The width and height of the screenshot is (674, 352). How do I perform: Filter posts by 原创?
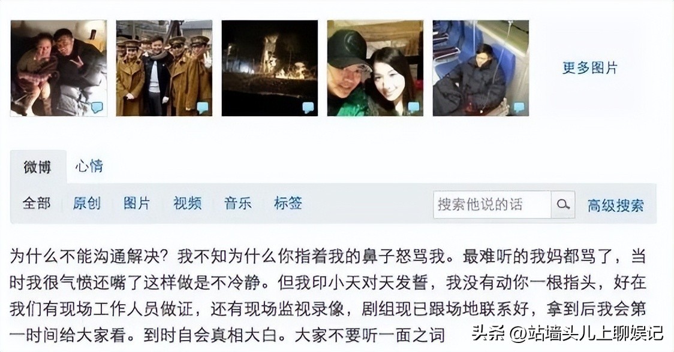(87, 203)
